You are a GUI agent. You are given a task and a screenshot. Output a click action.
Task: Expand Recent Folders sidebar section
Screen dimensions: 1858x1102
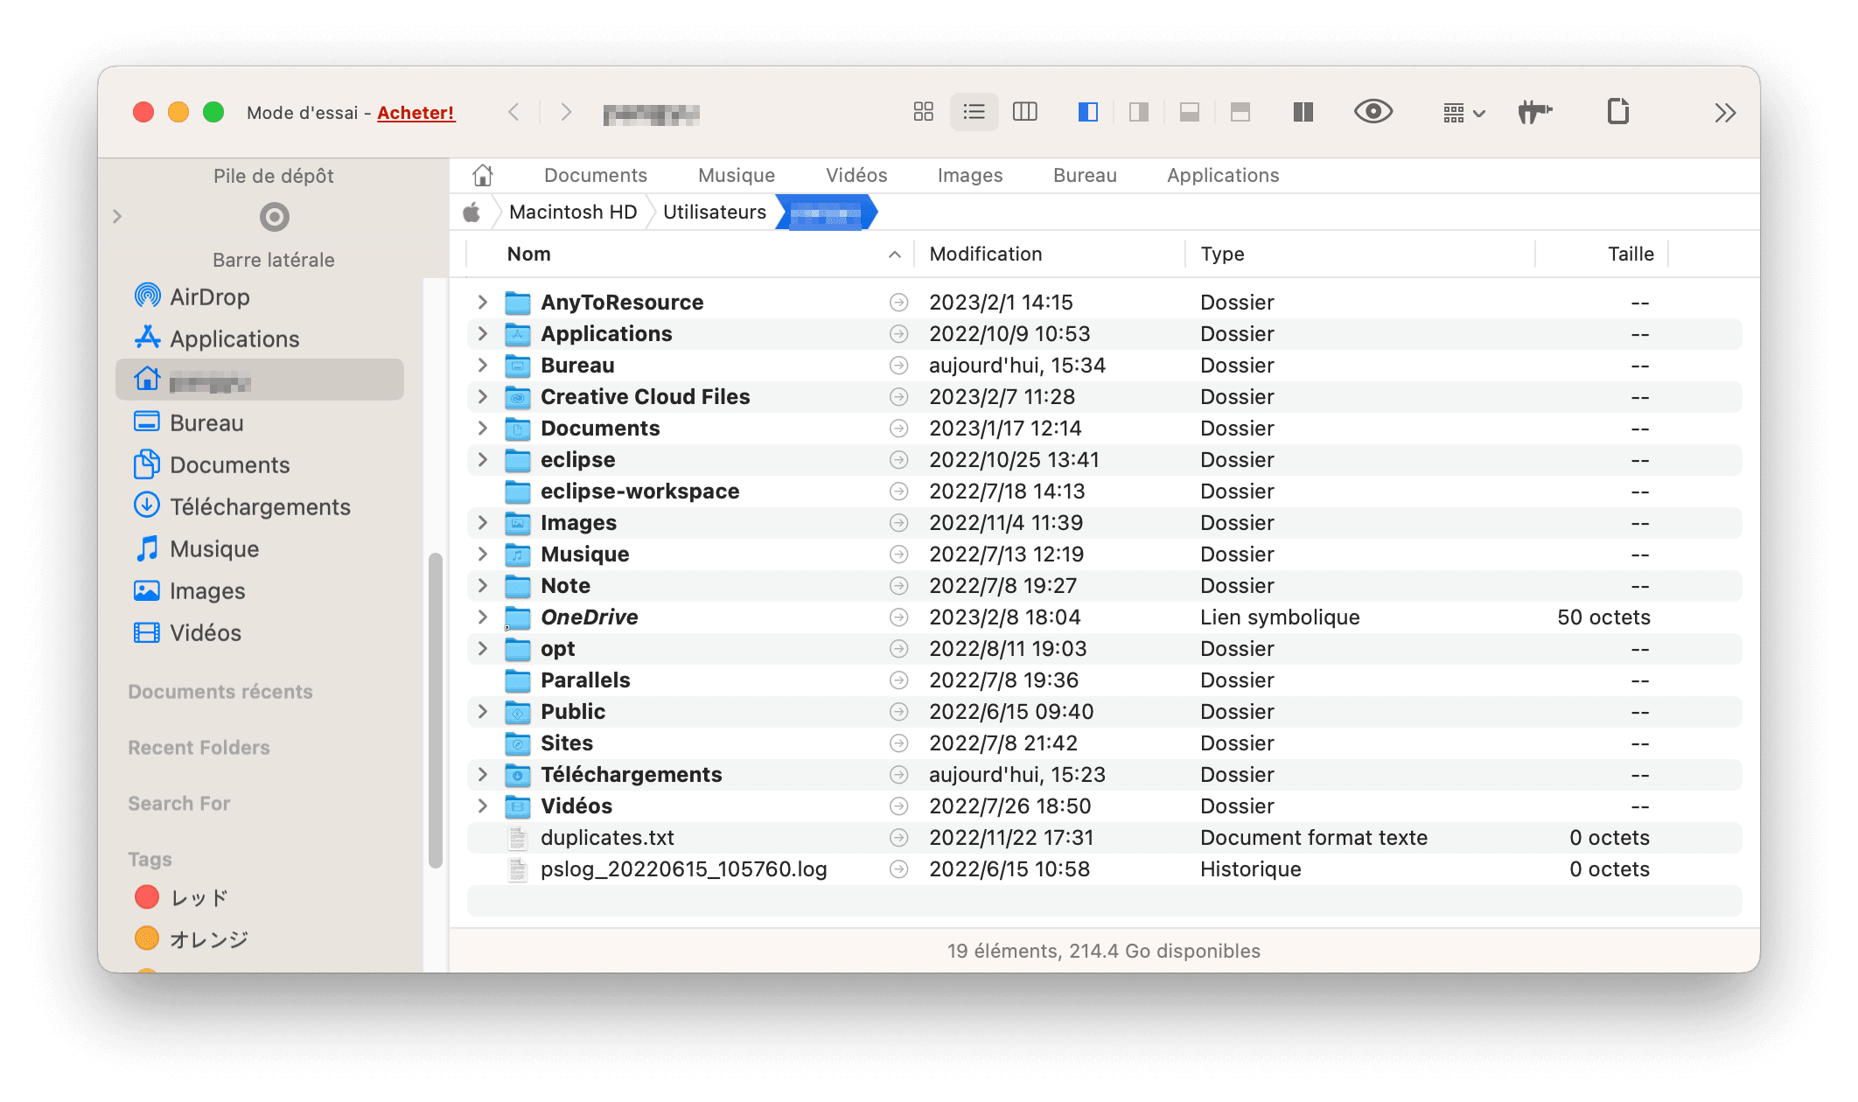click(199, 748)
